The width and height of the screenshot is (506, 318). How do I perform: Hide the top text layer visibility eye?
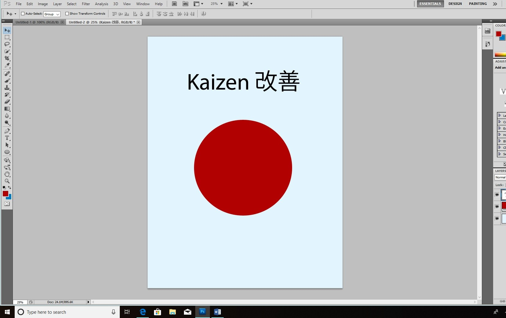pyautogui.click(x=497, y=195)
